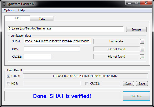Click the CRC32 verification input field
The image size is (154, 107).
pos(38,57)
